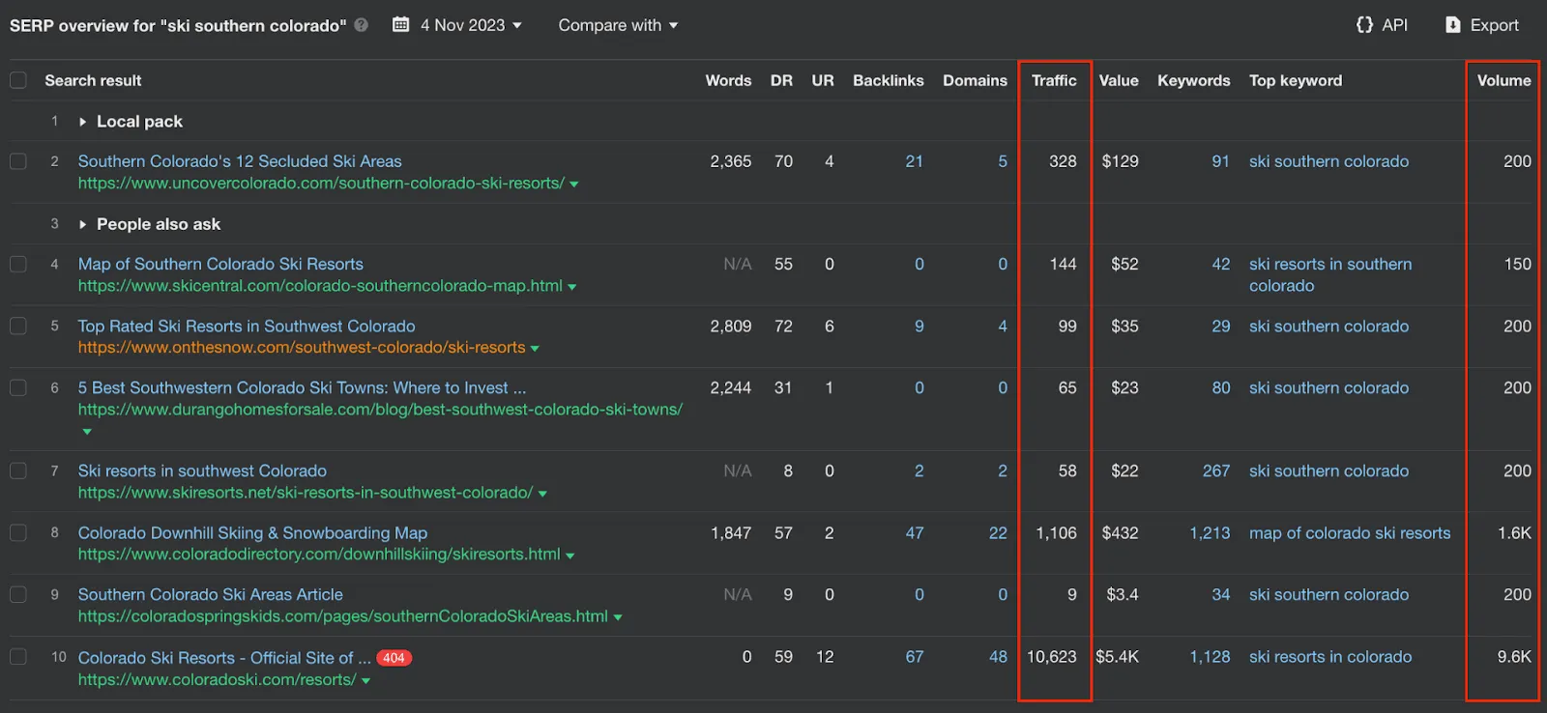Viewport: 1547px width, 713px height.
Task: Open URL dropdown arrow for coloradospringskids.com link
Action: [x=618, y=617]
